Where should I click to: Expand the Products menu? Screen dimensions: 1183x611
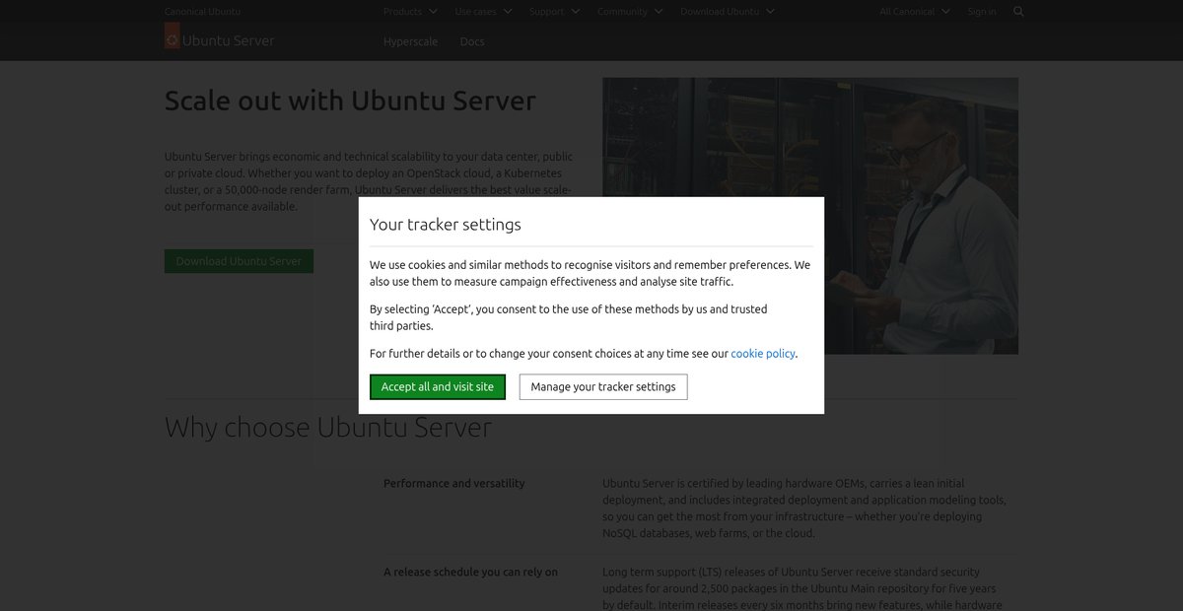coord(411,12)
